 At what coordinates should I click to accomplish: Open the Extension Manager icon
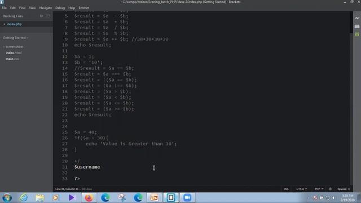(x=357, y=27)
